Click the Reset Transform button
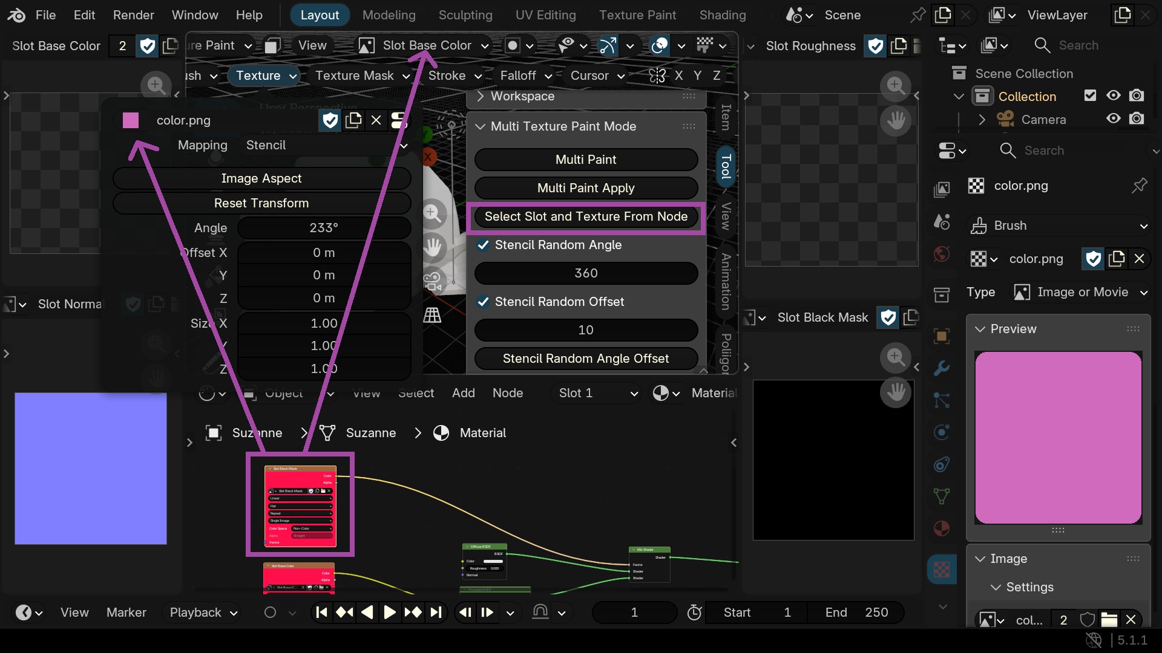 tap(261, 203)
